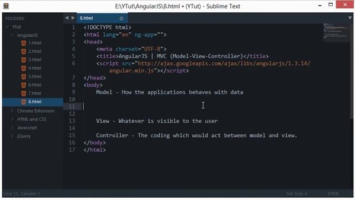Collapse the YTut root folder
The height and width of the screenshot is (200, 355).
pyautogui.click(x=7, y=27)
